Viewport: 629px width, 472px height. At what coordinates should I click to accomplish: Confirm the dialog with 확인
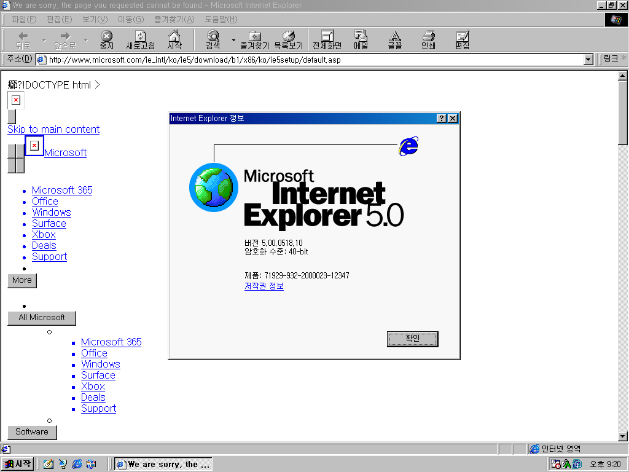412,339
